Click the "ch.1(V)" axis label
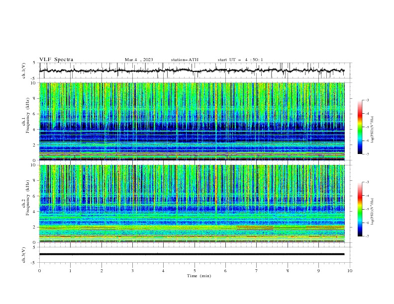 tap(24, 71)
